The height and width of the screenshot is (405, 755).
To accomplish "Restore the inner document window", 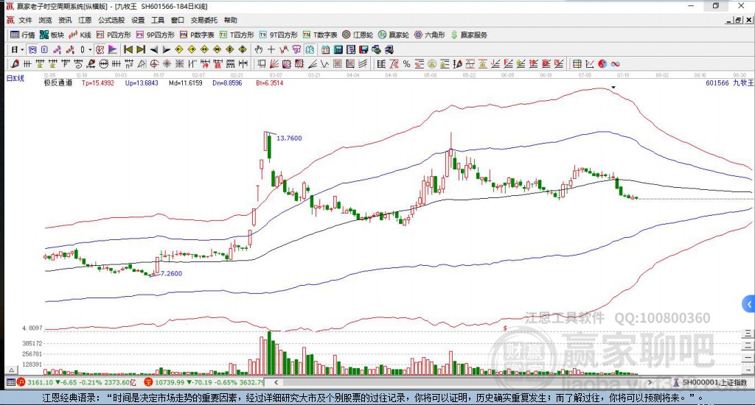I will [737, 20].
